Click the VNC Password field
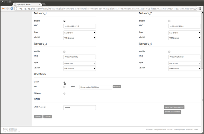 [x=80, y=108]
